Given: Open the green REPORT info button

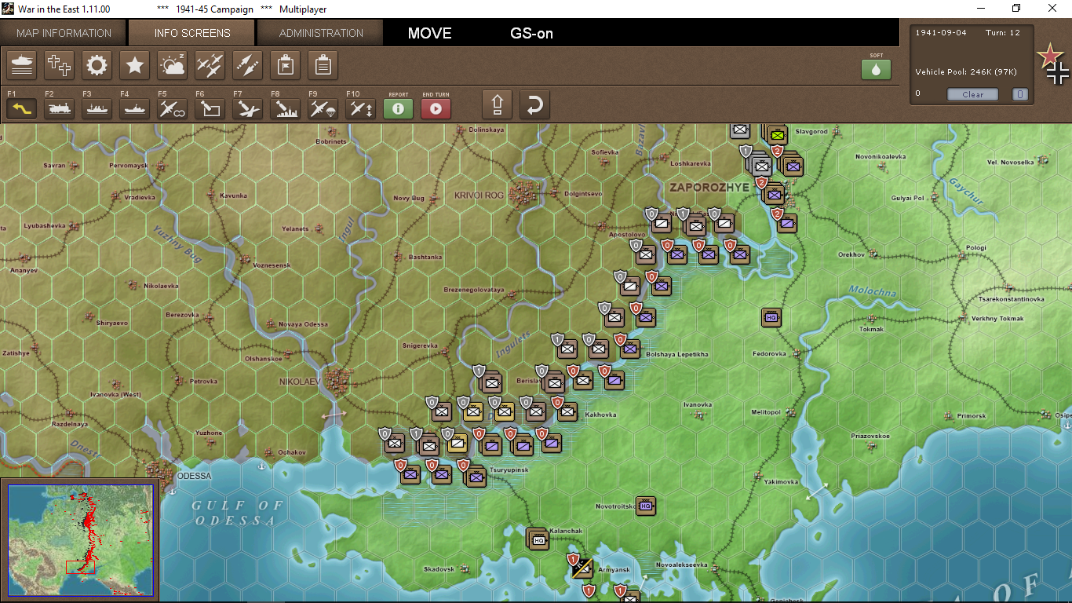Looking at the screenshot, I should pyautogui.click(x=398, y=109).
